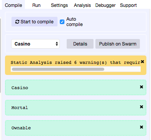Click Publish on Swarm button
This screenshot has height=140, width=151.
point(118,44)
